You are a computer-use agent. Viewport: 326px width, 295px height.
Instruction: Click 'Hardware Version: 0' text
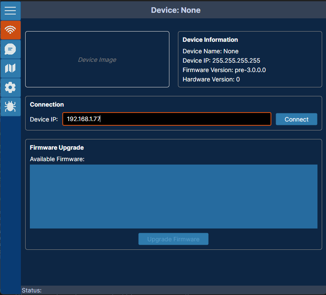[211, 79]
